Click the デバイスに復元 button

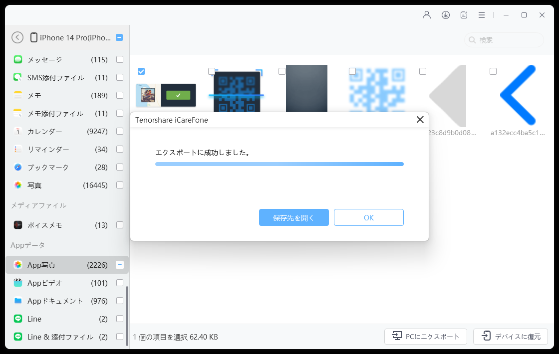tap(511, 336)
